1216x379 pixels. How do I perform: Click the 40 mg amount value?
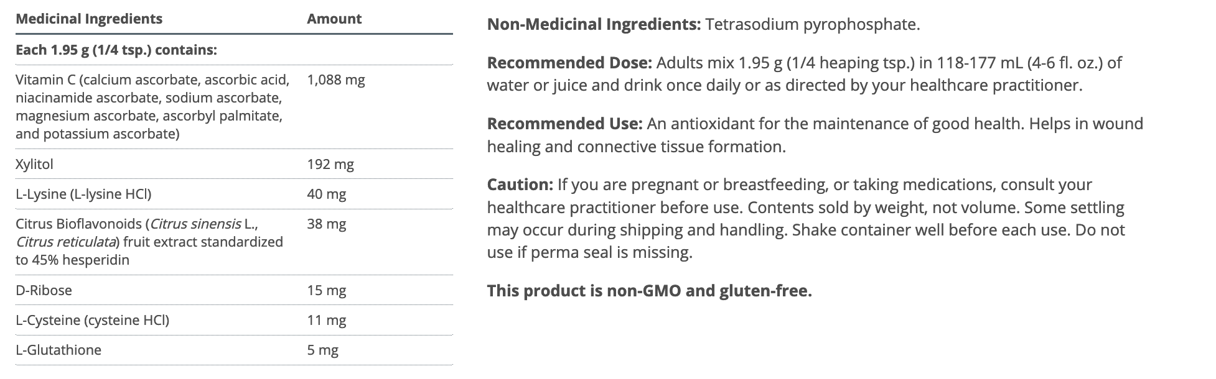point(326,194)
